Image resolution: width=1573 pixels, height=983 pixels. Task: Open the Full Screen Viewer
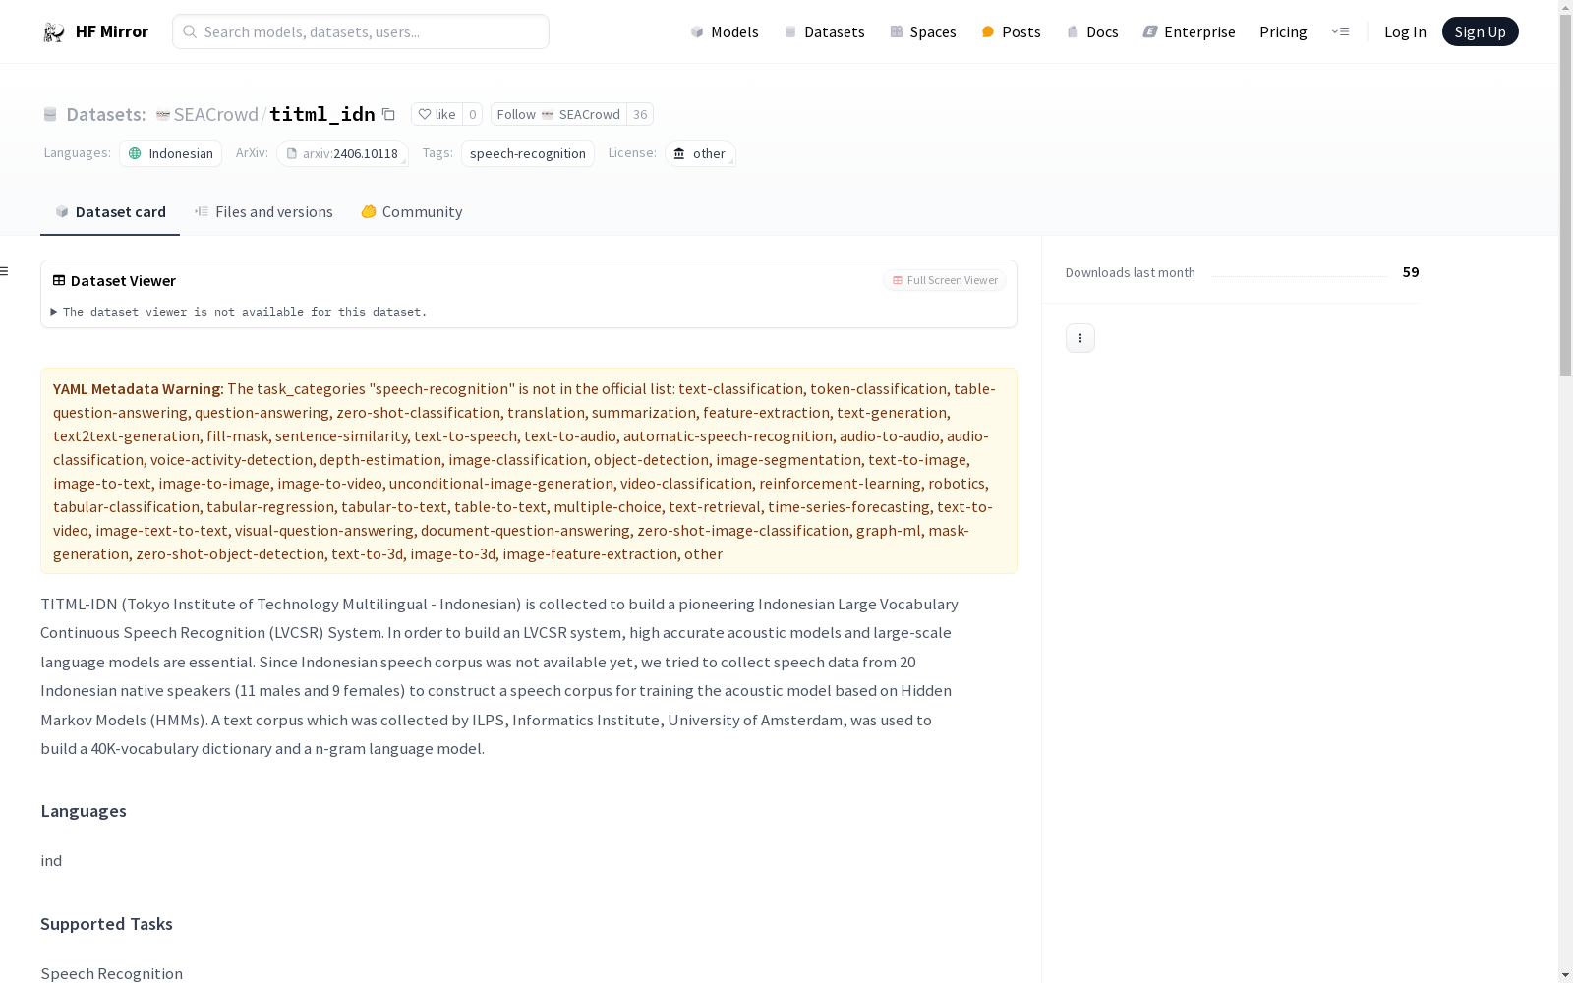[x=944, y=280]
